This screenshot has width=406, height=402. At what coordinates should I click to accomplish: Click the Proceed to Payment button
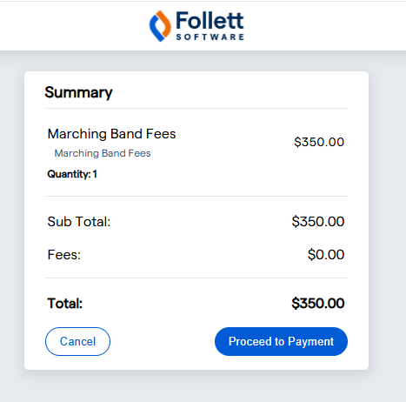pos(281,341)
